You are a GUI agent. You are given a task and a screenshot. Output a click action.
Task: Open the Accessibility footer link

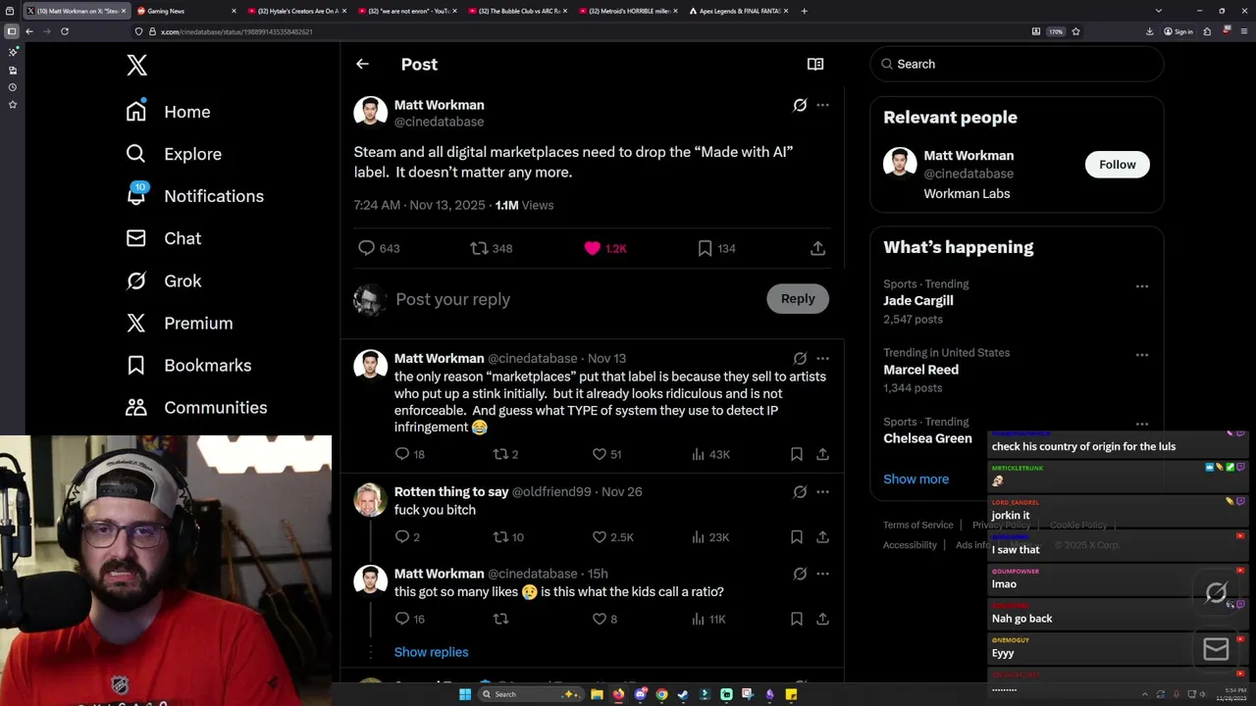910,545
